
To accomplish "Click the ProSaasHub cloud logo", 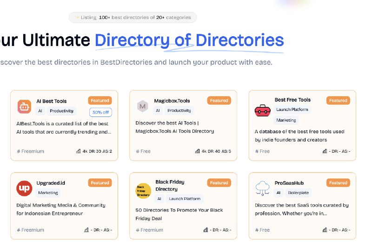I will 263,188.
